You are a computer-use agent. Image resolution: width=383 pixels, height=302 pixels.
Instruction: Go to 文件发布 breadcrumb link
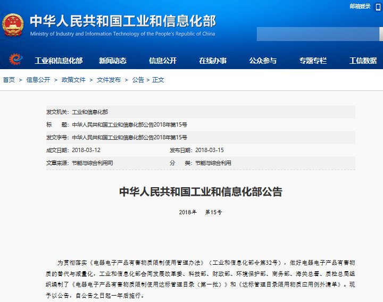[109, 80]
